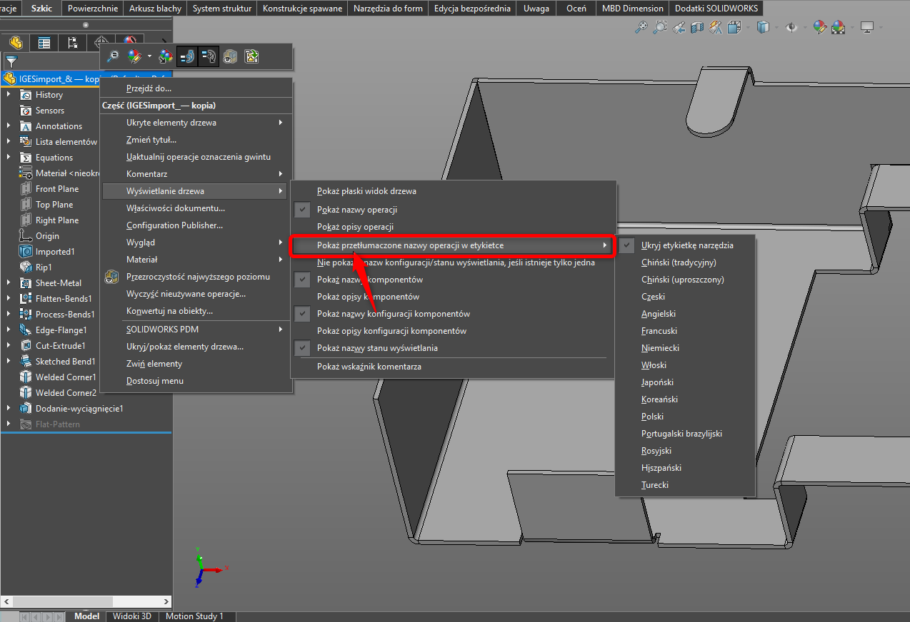Click the Zoom to Fit icon
Viewport: 910px width, 622px height.
(642, 27)
